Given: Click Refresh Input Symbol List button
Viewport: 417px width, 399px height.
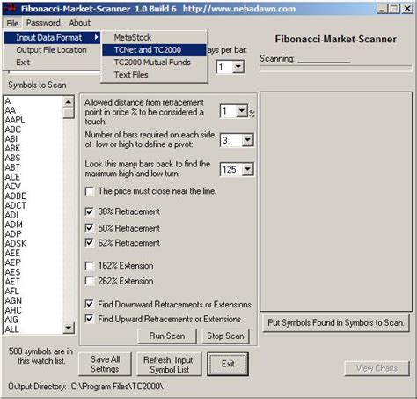Looking at the screenshot, I should [x=169, y=364].
